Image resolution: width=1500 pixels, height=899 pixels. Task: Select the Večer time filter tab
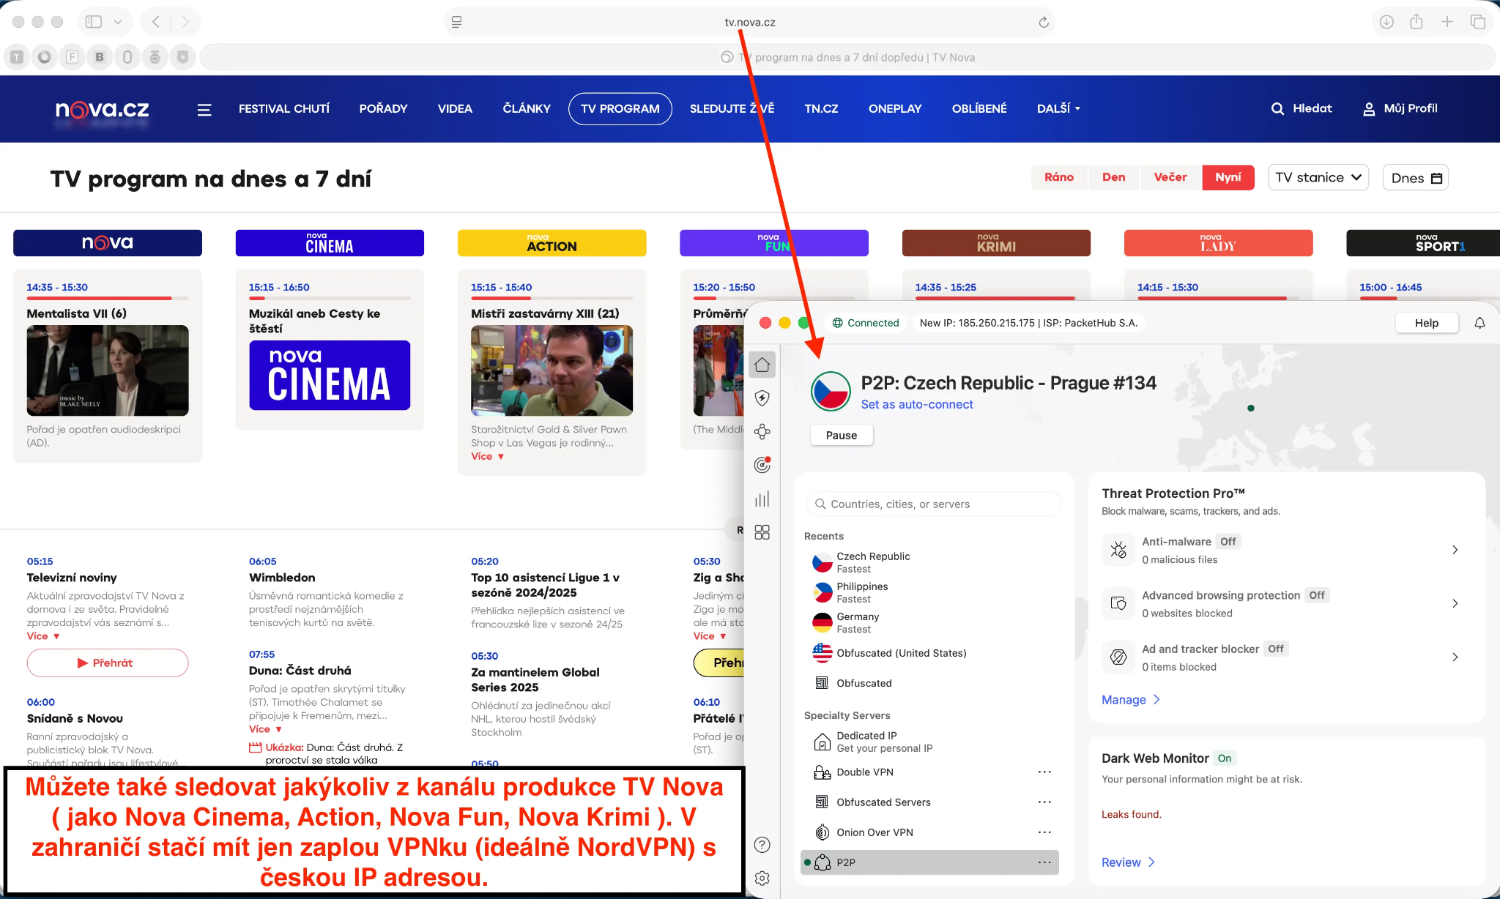point(1170,177)
